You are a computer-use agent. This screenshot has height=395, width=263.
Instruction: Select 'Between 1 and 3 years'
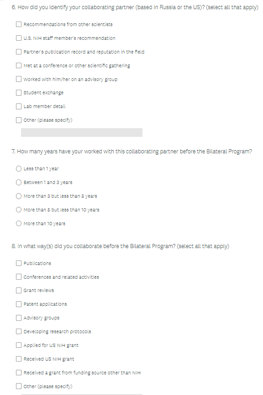[19, 182]
